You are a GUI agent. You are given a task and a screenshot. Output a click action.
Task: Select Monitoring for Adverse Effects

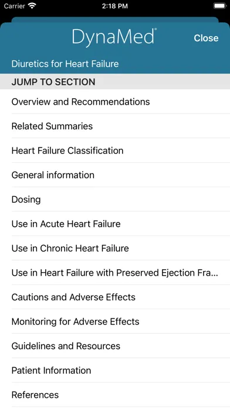coord(115,321)
